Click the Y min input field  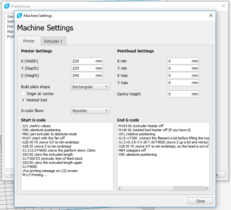[x=183, y=68]
